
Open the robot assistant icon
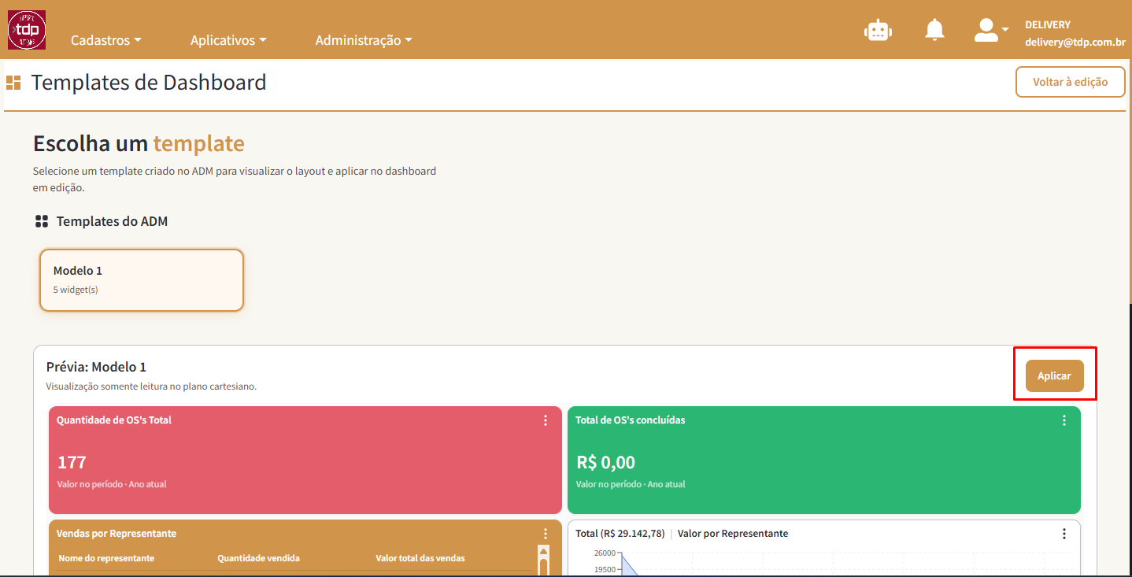878,31
